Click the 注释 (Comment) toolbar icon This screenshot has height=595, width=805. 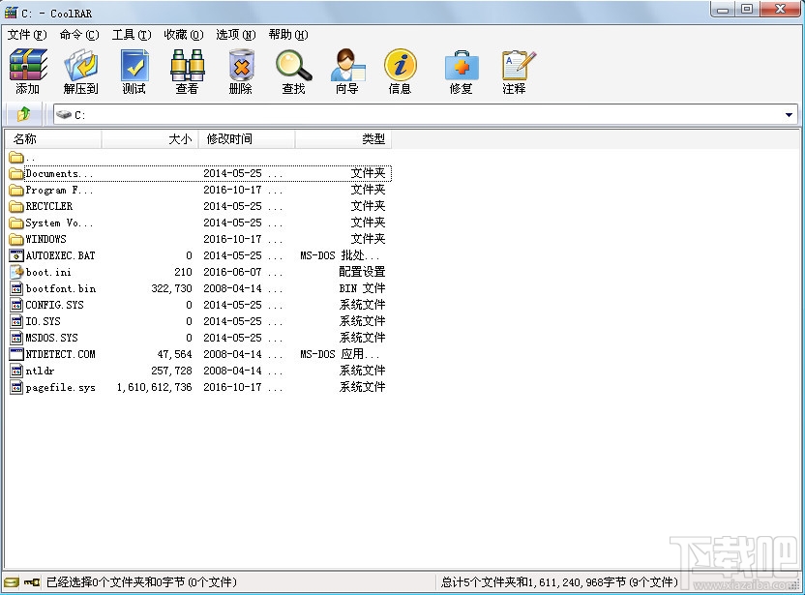519,65
